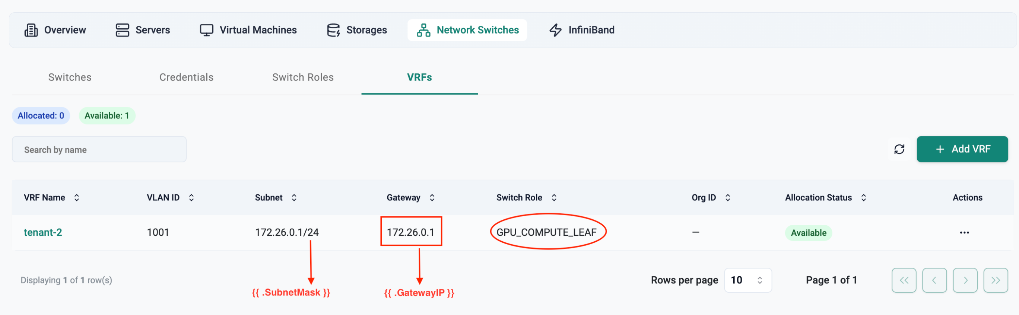This screenshot has height=315, width=1019.
Task: Click the Displaying 1 of 1 row(s) text
Action: coord(66,280)
